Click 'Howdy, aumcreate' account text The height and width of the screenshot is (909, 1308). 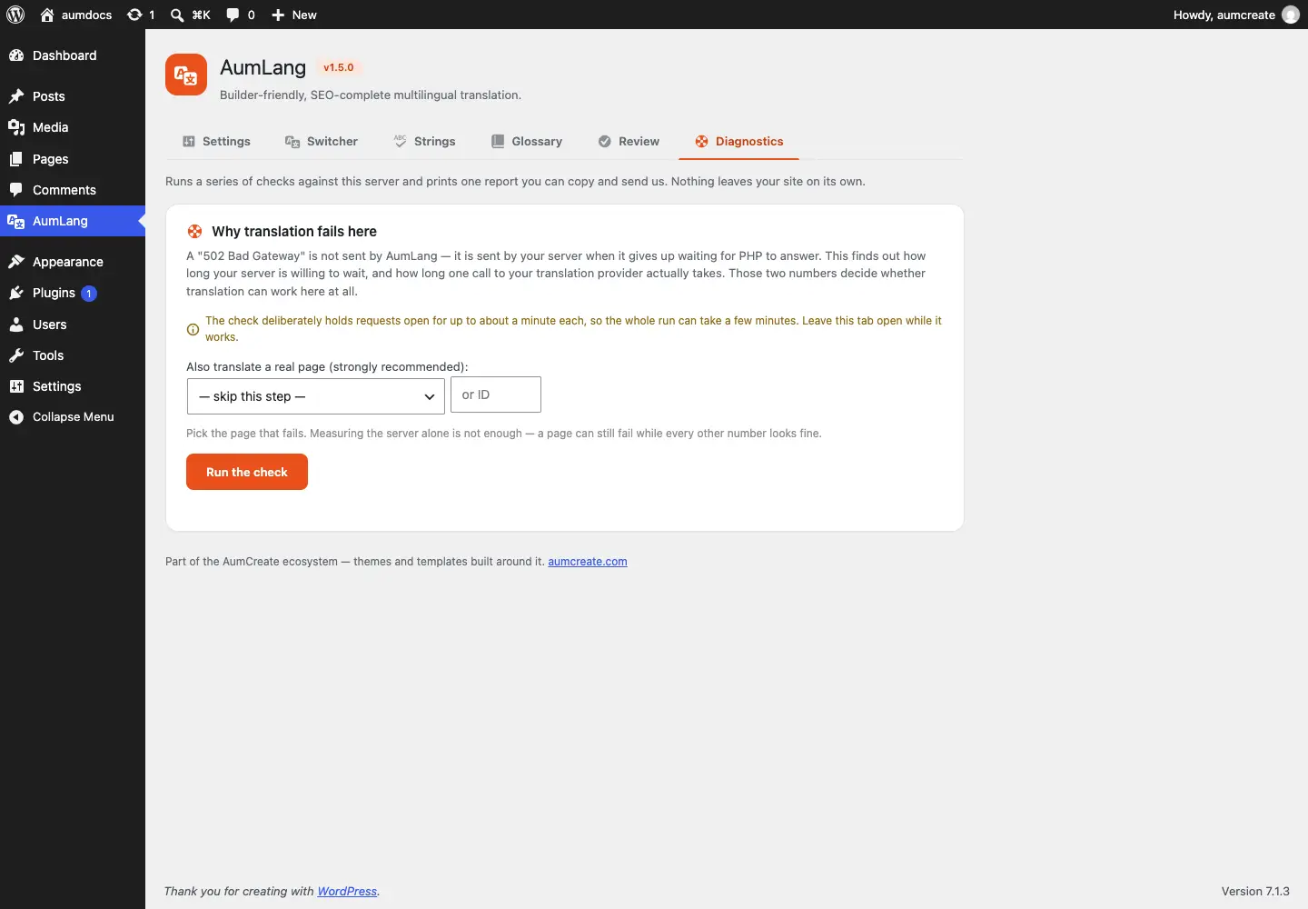click(1224, 15)
